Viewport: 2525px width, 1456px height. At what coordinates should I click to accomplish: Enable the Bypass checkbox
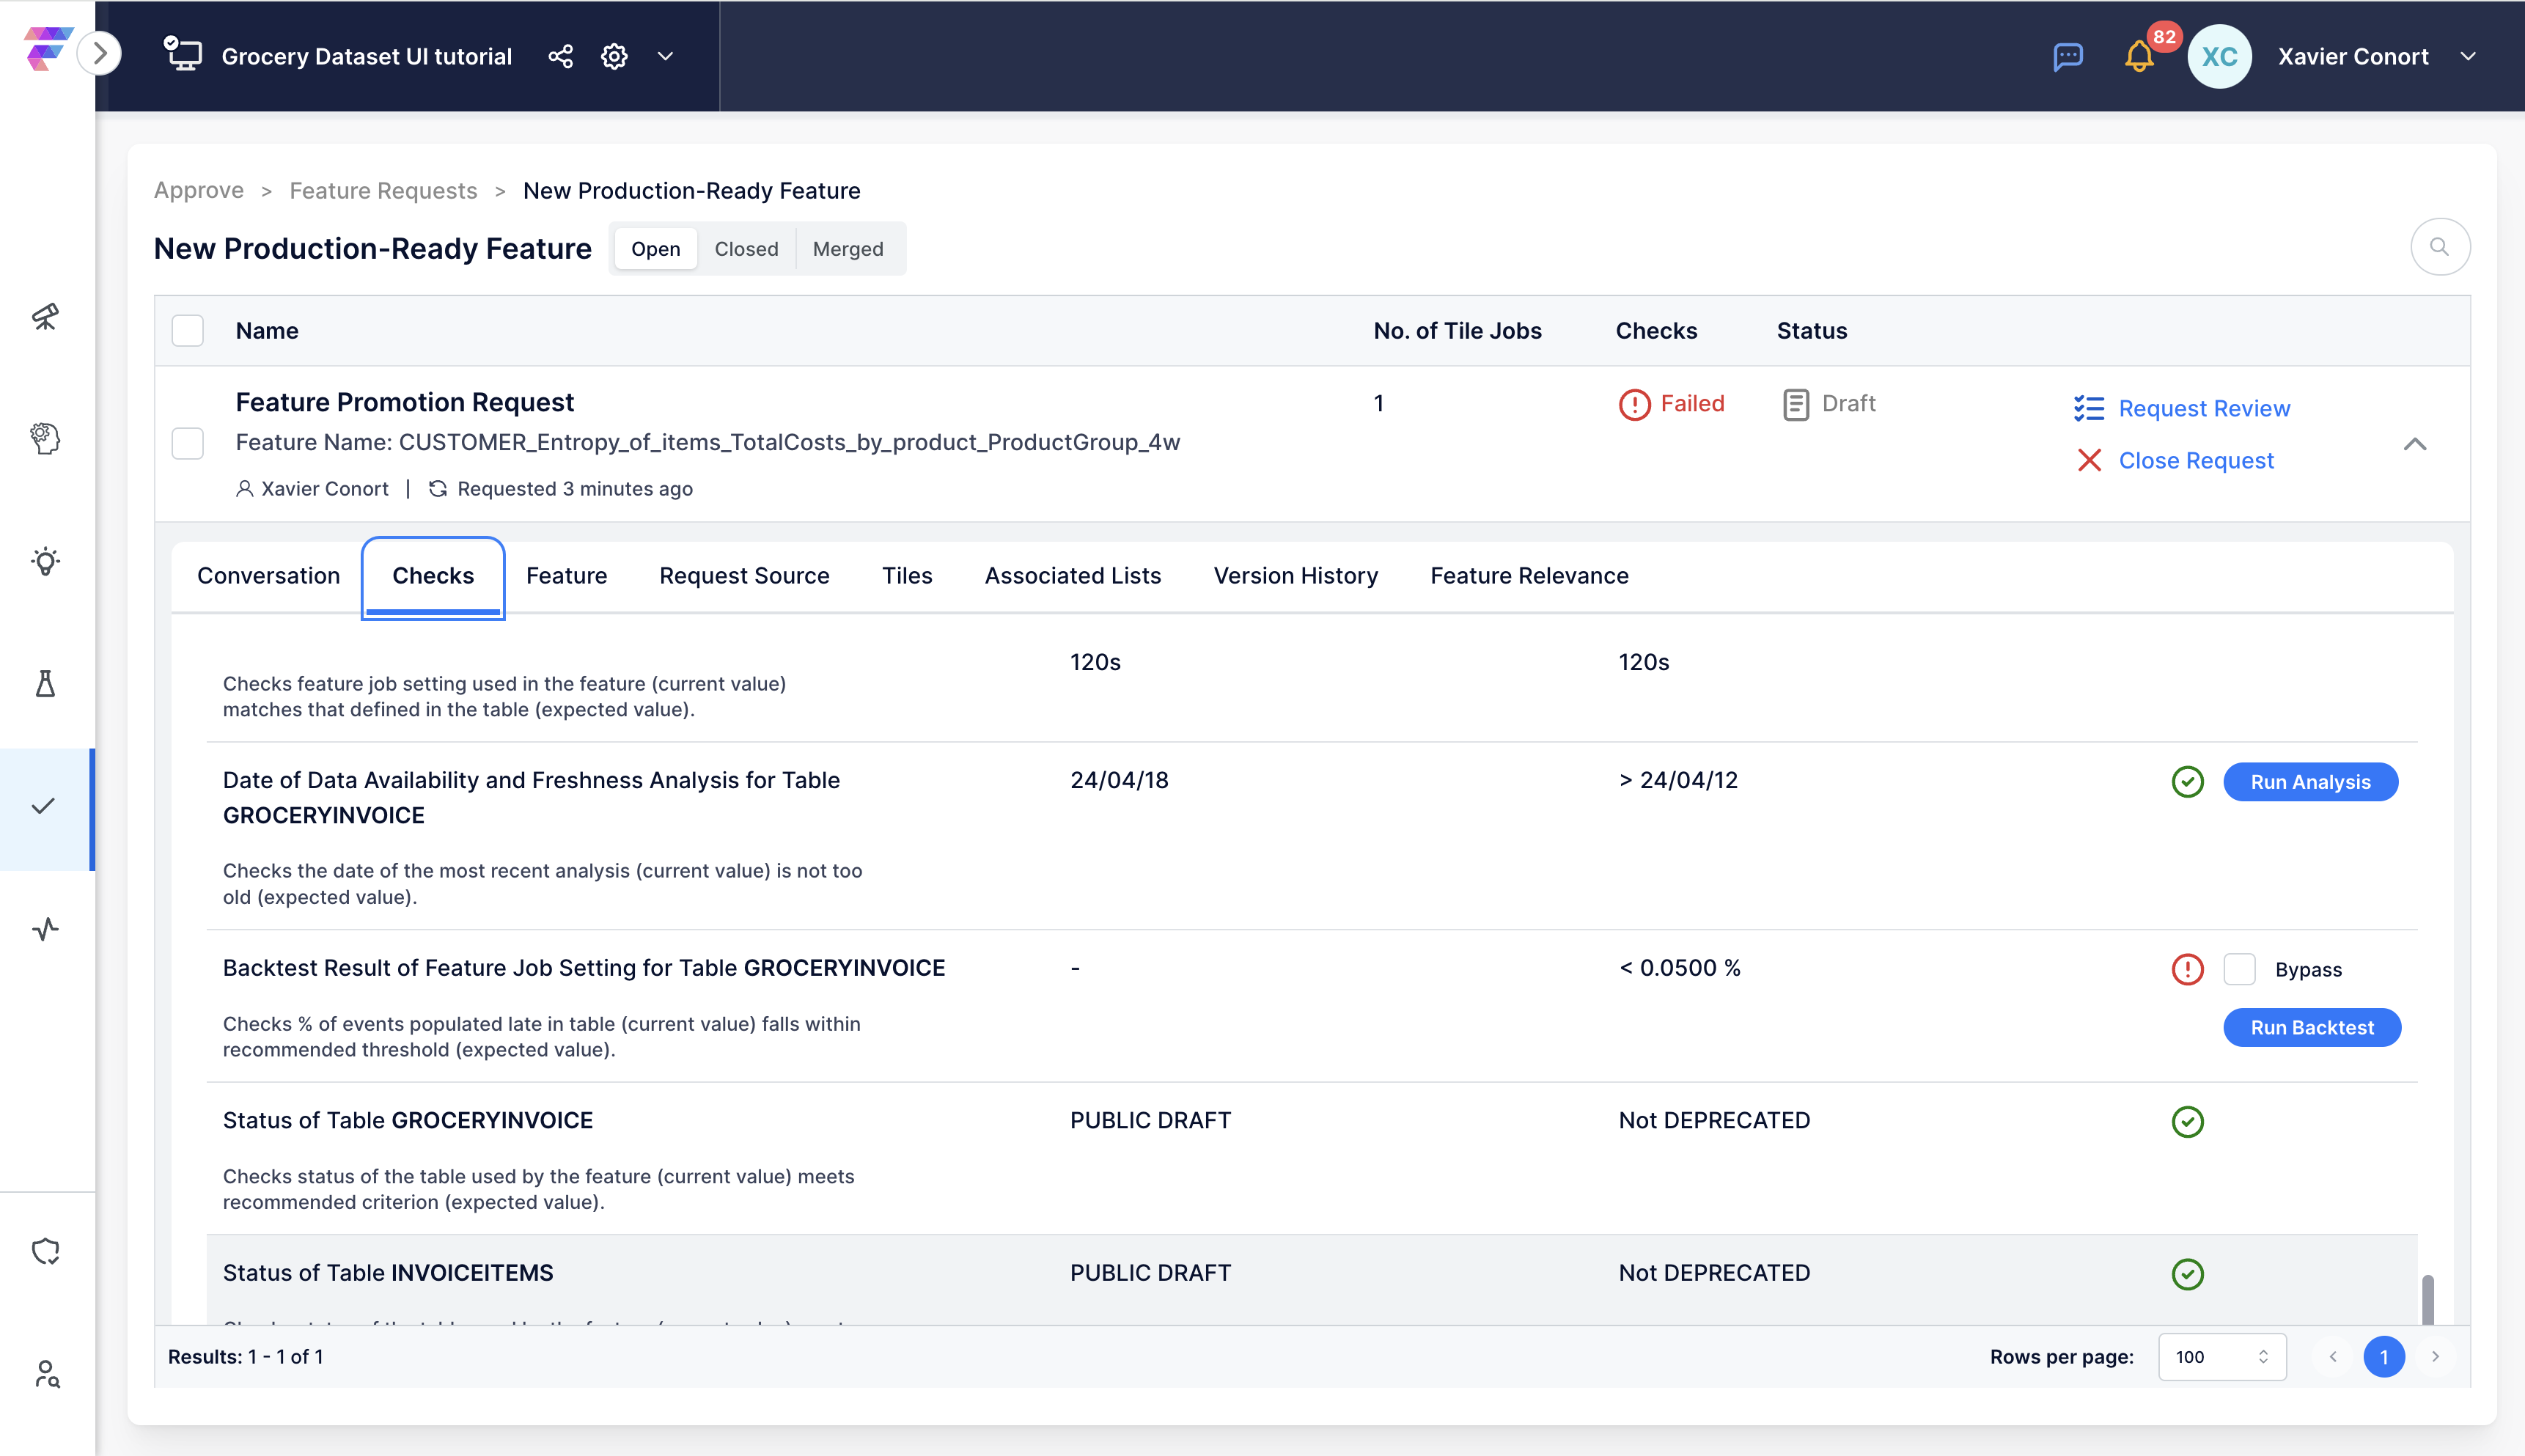(2239, 969)
